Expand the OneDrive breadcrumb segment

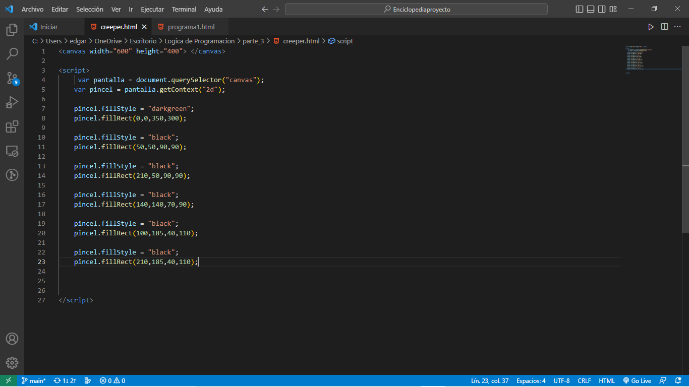click(x=108, y=41)
